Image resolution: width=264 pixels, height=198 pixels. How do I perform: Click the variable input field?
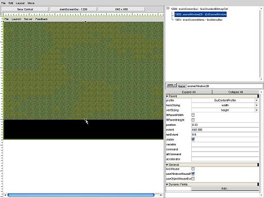click(x=225, y=144)
